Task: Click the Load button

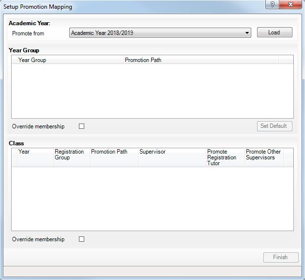Action: pos(274,32)
